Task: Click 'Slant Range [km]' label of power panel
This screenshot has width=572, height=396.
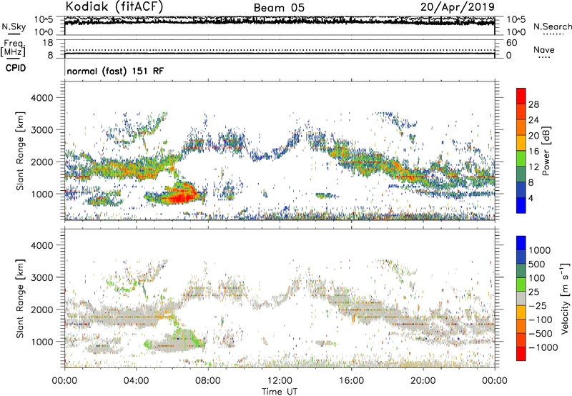Action: pyautogui.click(x=20, y=151)
